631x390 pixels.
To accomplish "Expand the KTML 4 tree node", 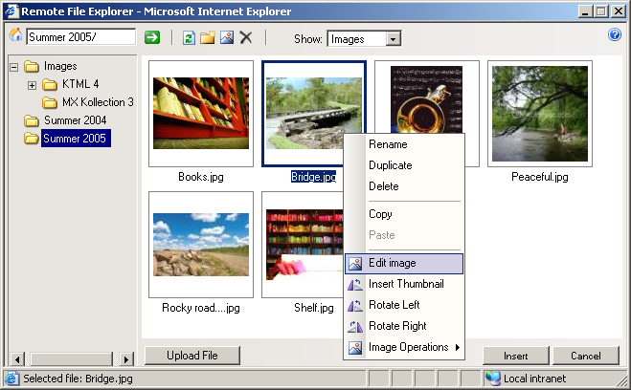I will pos(33,85).
